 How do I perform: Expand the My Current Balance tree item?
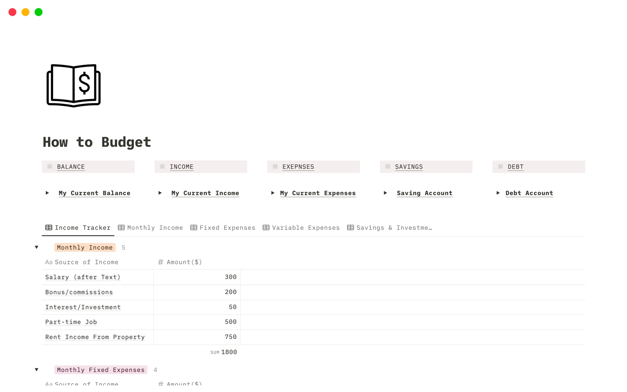48,193
